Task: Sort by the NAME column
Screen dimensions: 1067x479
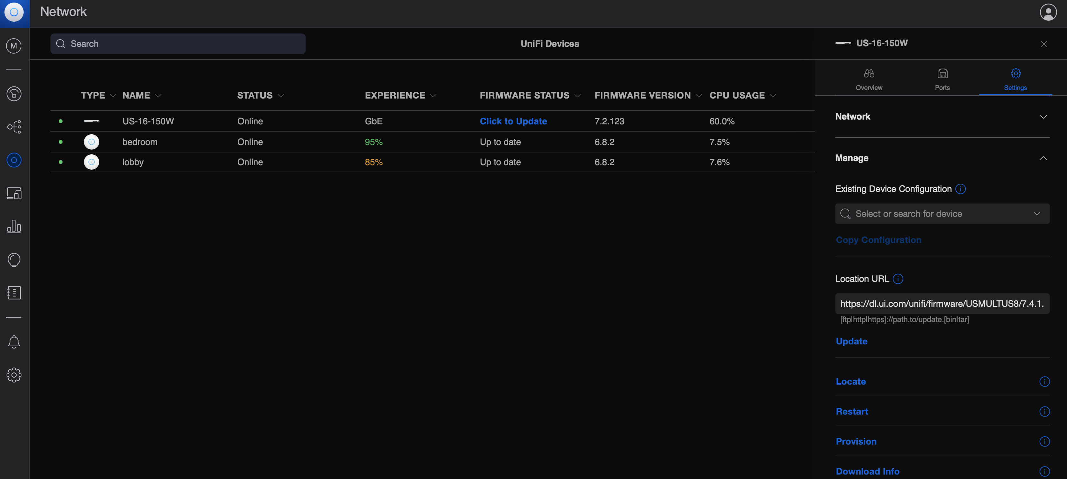Action: point(142,96)
